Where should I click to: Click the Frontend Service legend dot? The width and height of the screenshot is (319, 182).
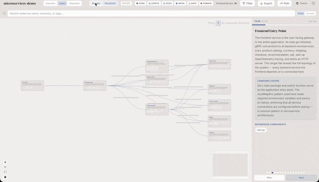pos(235,3)
